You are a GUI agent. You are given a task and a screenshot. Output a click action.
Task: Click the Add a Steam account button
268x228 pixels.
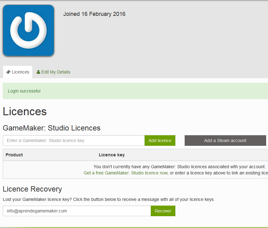tap(225, 140)
